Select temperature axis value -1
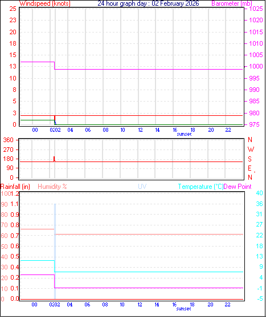266x319 pixels. (x=260, y=288)
